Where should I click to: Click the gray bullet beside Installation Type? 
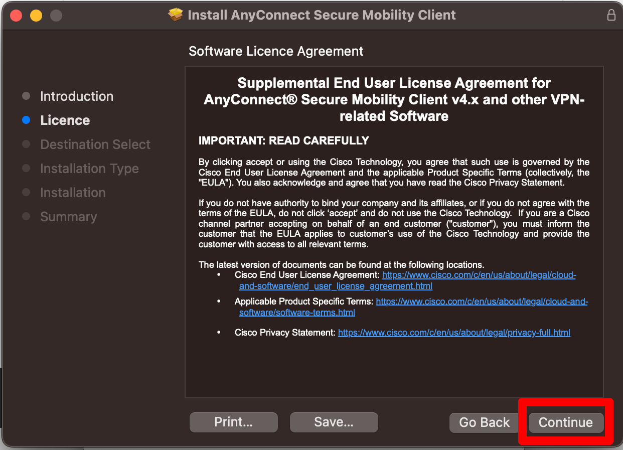point(27,168)
